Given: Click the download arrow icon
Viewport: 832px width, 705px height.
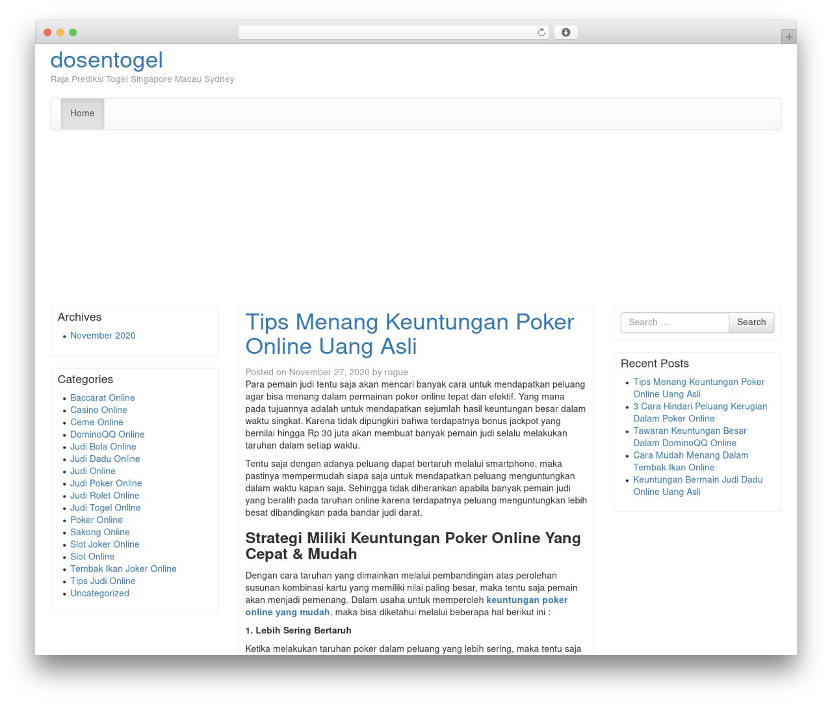Looking at the screenshot, I should (x=565, y=33).
